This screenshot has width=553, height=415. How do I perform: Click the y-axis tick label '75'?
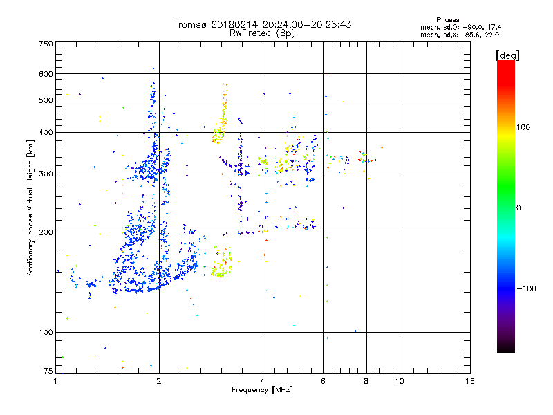pyautogui.click(x=48, y=371)
